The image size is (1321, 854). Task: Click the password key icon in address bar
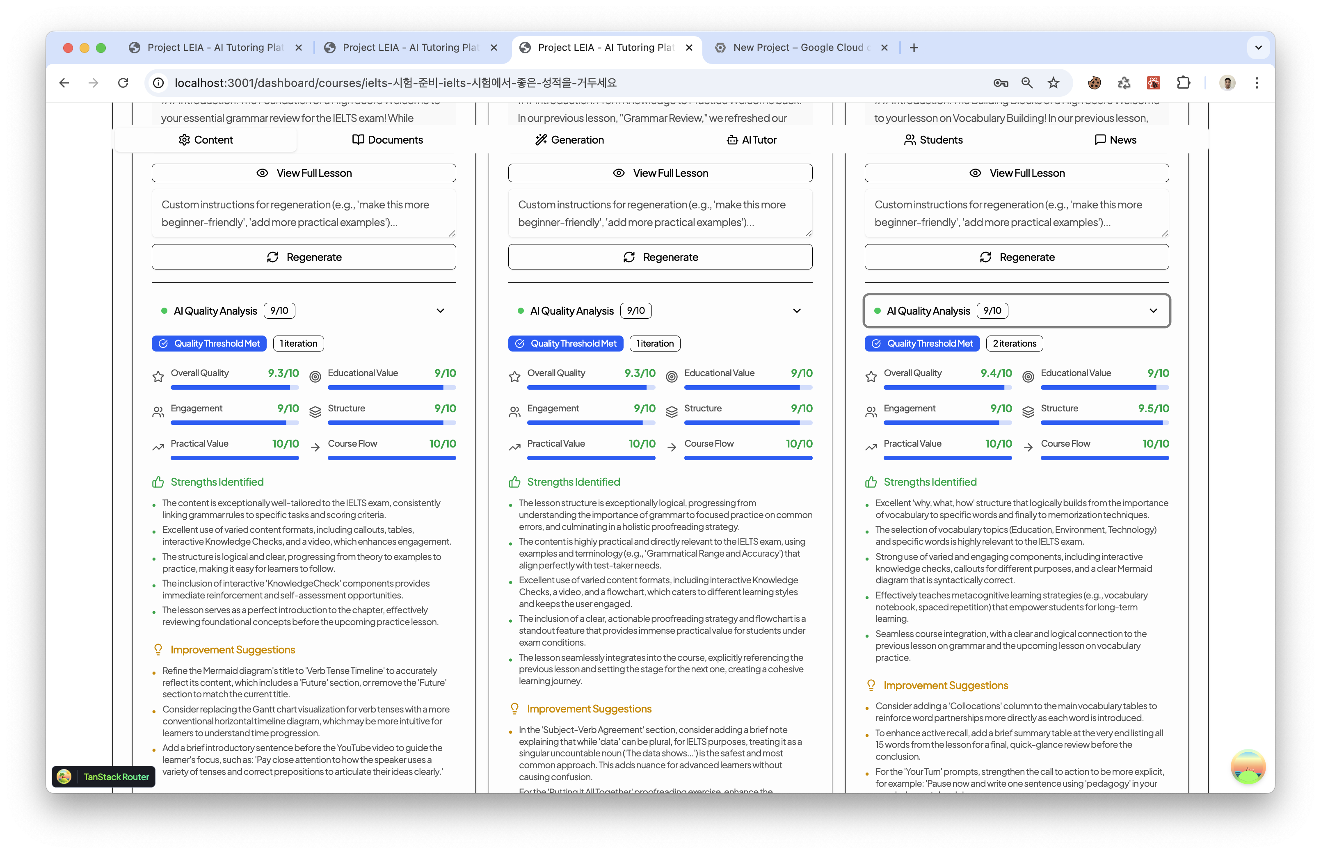pyautogui.click(x=1001, y=83)
